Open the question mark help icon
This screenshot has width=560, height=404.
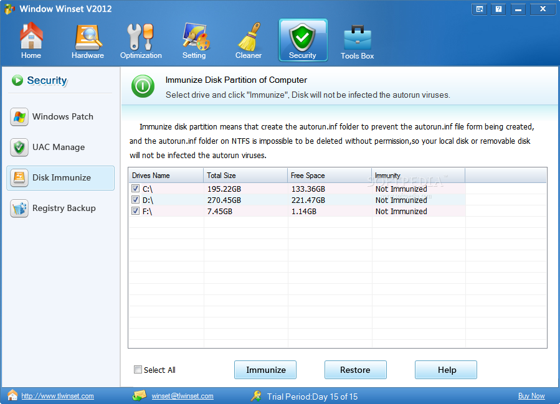498,9
